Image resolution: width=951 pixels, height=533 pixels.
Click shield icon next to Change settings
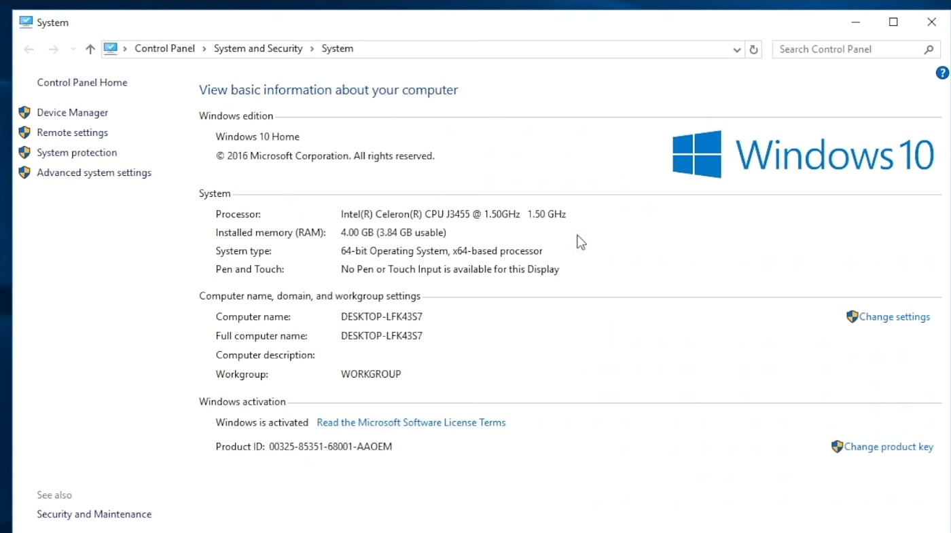pyautogui.click(x=852, y=316)
